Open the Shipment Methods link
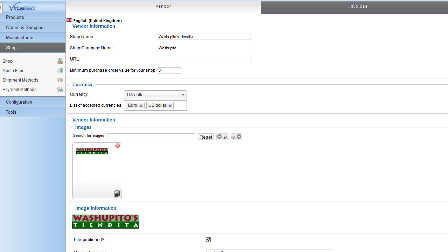 coord(20,80)
